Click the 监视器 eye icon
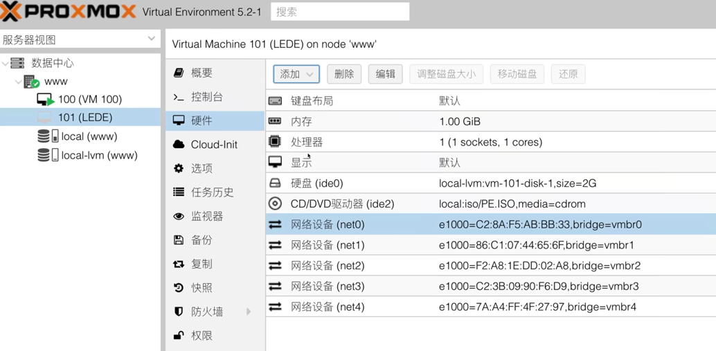This screenshot has height=351, width=716. [179, 216]
